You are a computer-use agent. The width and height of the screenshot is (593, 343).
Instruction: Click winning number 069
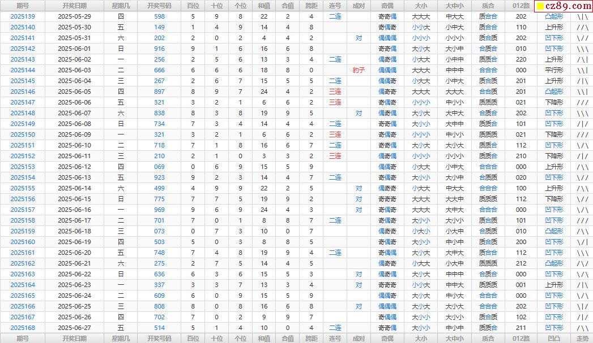coord(159,167)
